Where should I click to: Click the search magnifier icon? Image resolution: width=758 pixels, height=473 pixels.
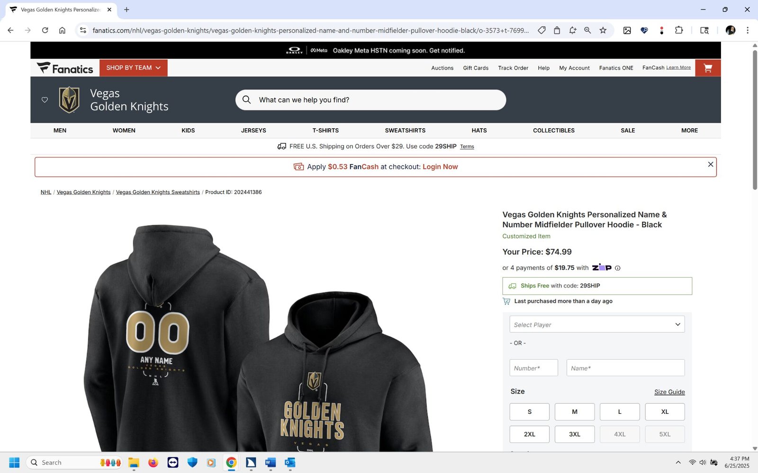pyautogui.click(x=246, y=100)
